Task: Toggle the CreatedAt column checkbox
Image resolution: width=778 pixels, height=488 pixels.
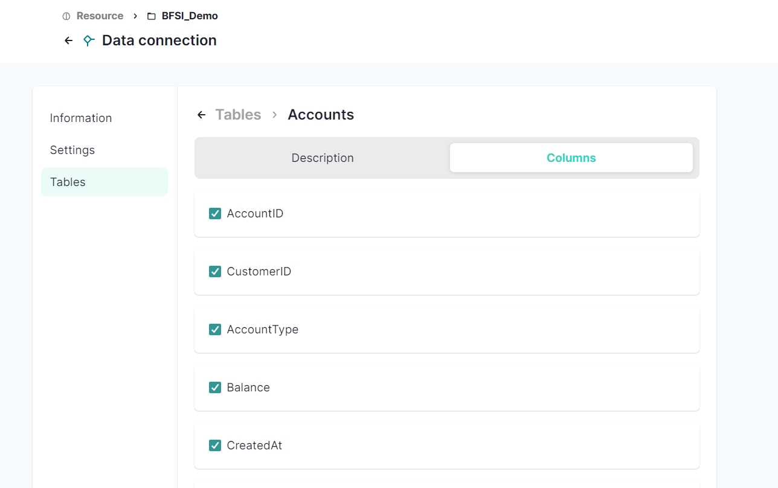Action: [x=215, y=445]
